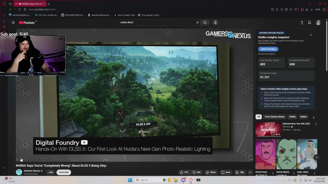The image size is (328, 184).
Task: Clear the nvidia dlss5 search text
Action: [198, 22]
